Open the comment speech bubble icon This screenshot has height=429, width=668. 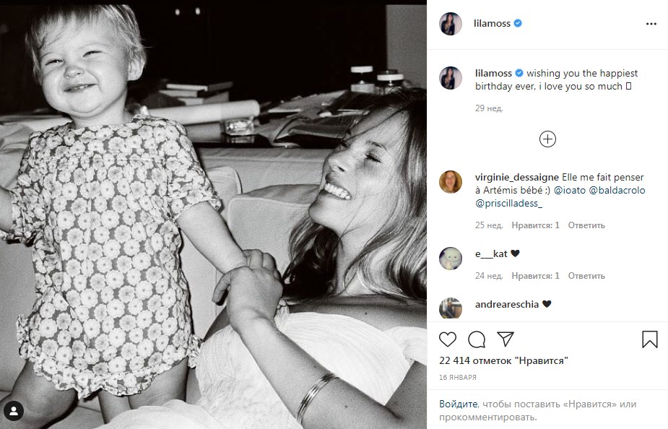(x=477, y=339)
